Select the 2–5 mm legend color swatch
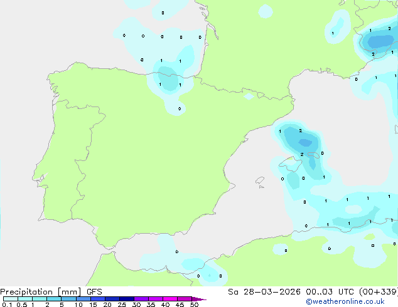 pos(54,299)
